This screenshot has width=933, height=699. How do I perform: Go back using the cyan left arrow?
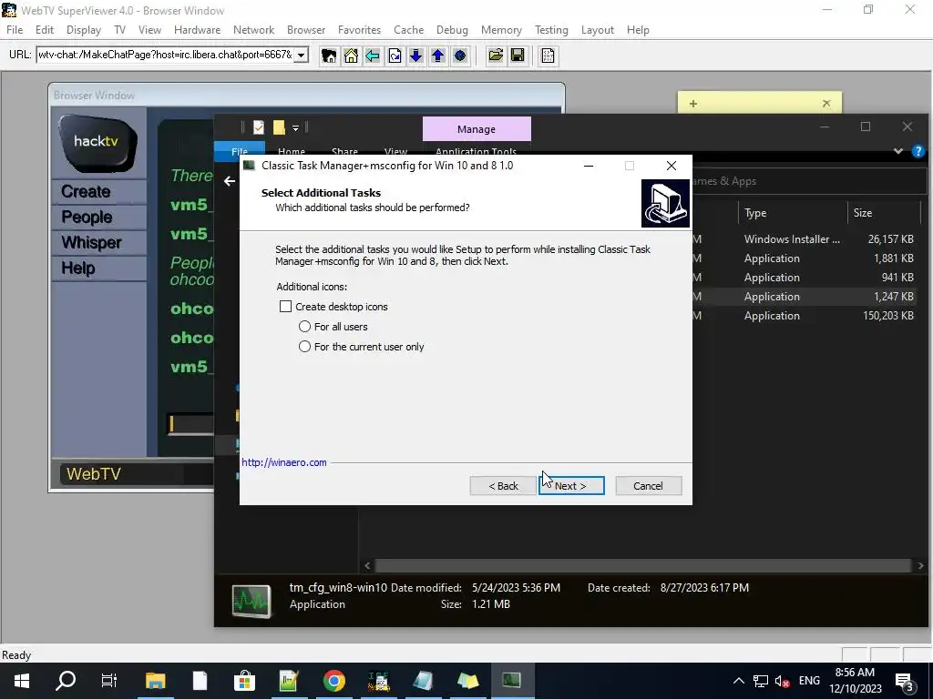373,56
